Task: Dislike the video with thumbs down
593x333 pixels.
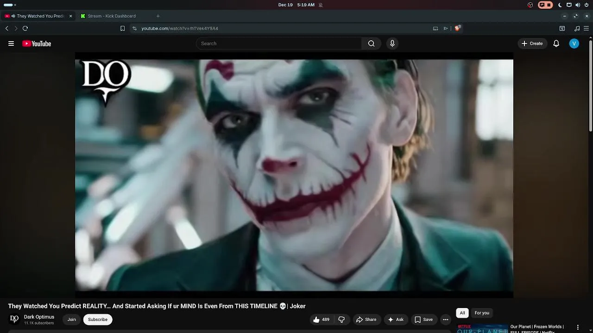Action: pyautogui.click(x=341, y=320)
